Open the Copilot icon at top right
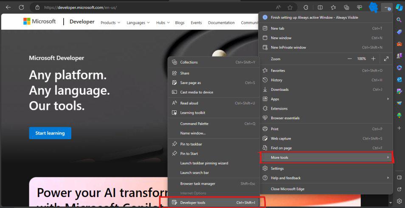Image resolution: width=405 pixels, height=208 pixels. 399,8
